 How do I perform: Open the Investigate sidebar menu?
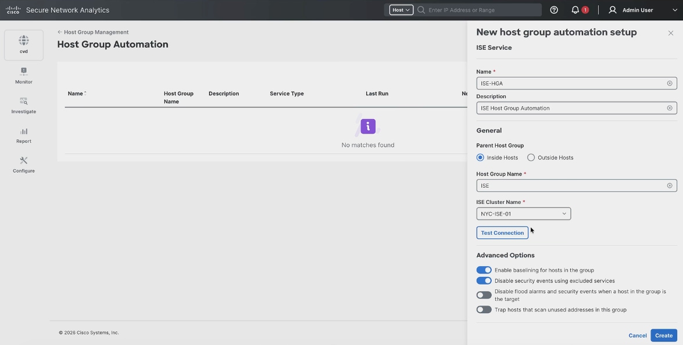click(x=23, y=105)
